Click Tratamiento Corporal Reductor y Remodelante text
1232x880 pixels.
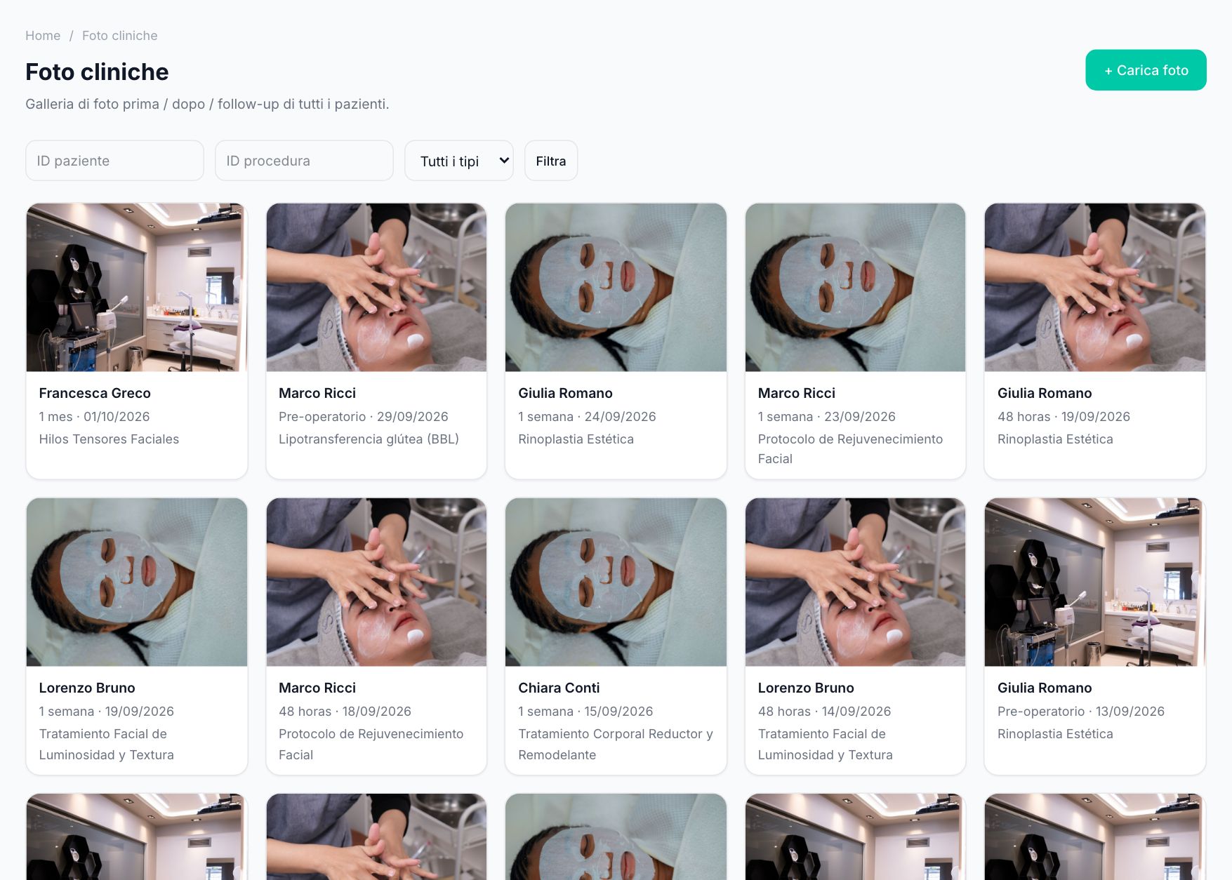coord(616,744)
